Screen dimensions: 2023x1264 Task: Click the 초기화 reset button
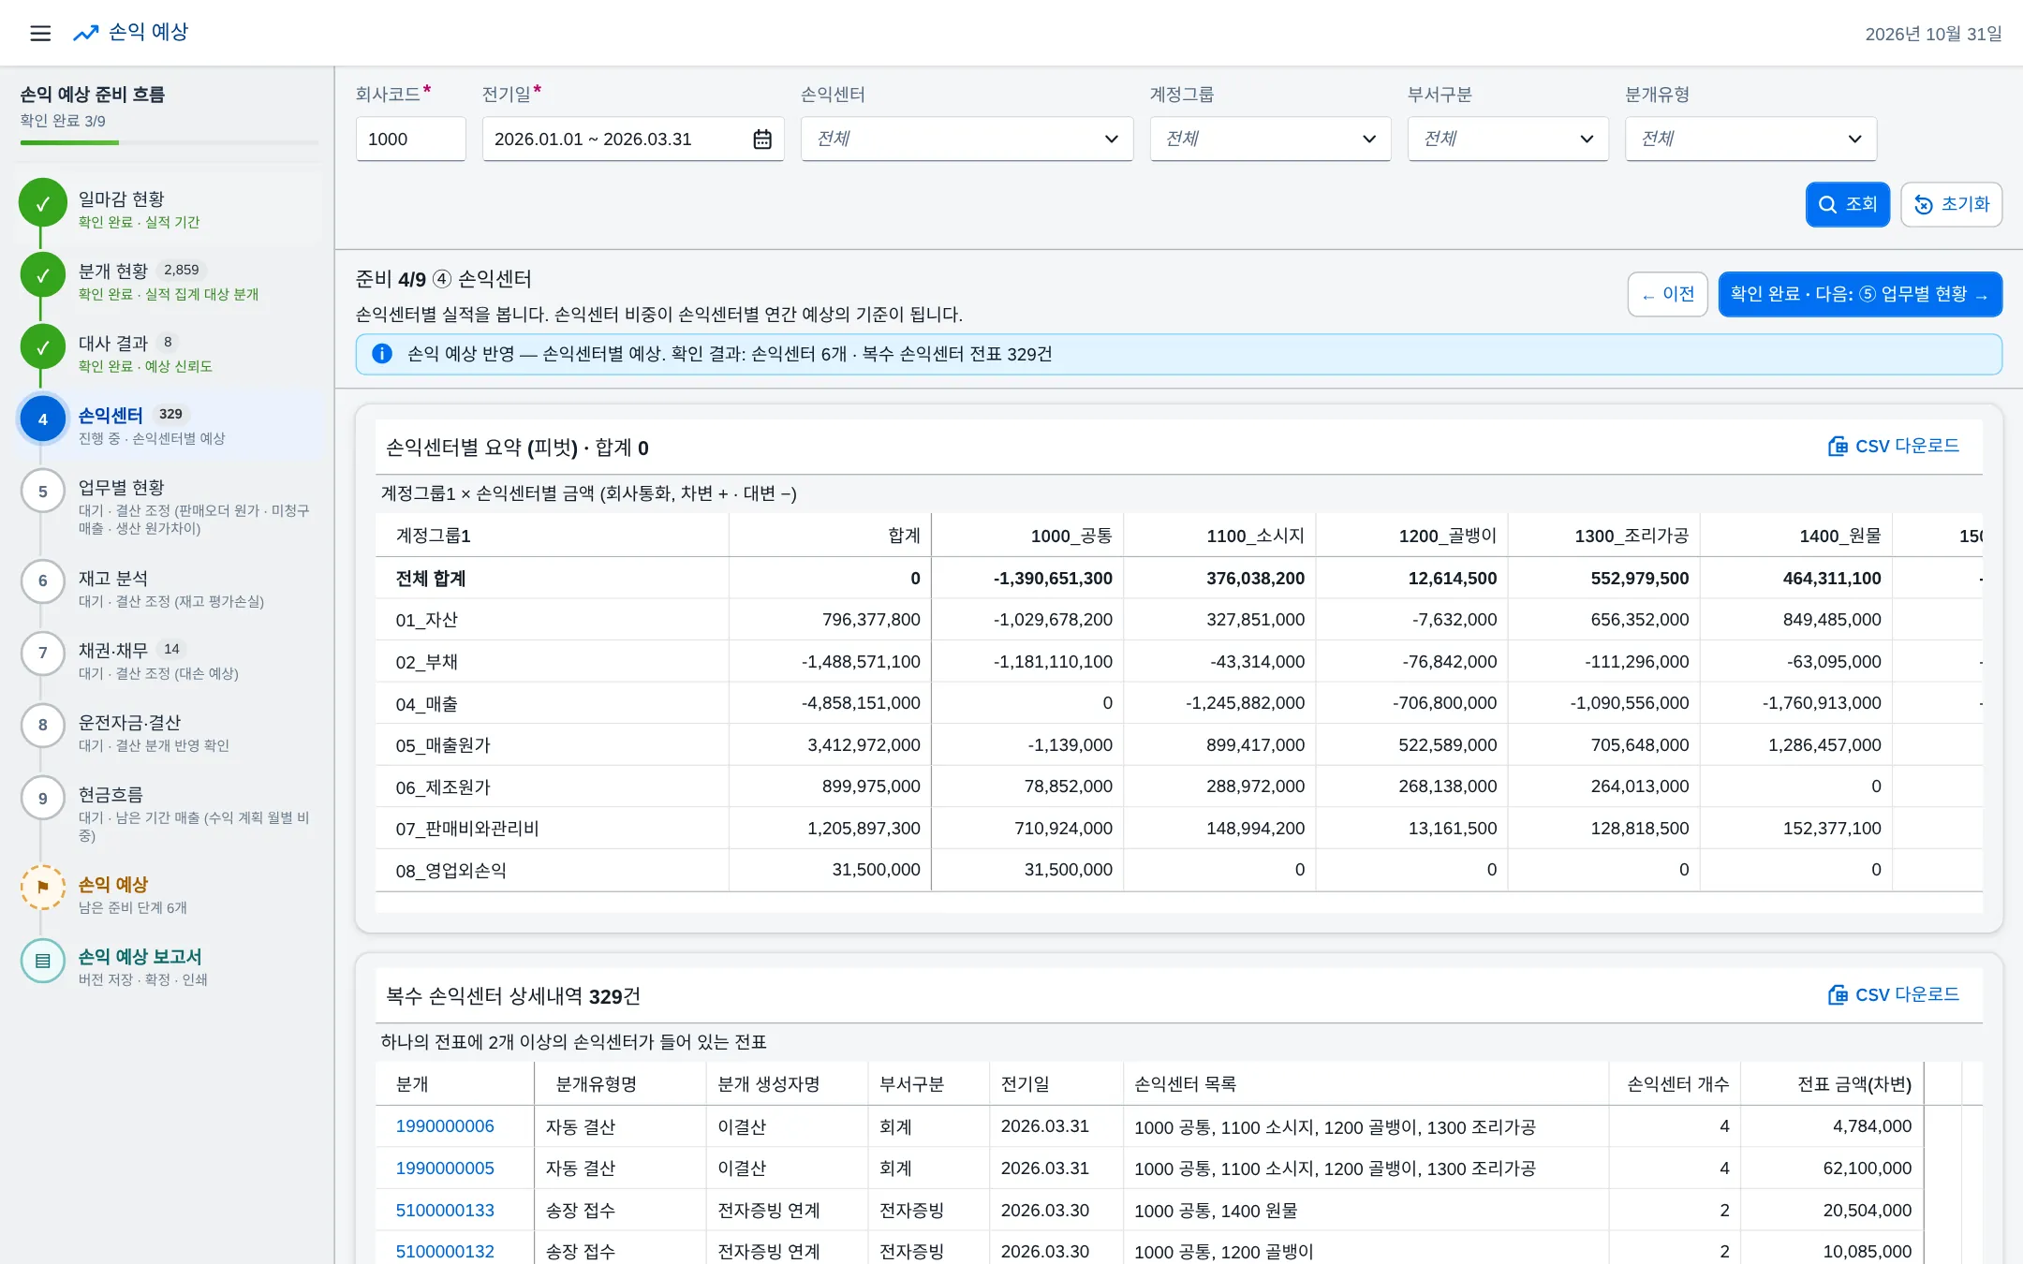1951,204
